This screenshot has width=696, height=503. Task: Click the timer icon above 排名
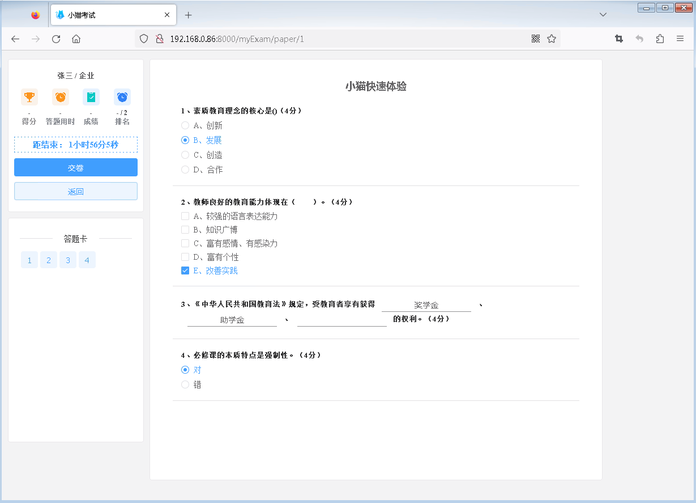click(x=122, y=97)
